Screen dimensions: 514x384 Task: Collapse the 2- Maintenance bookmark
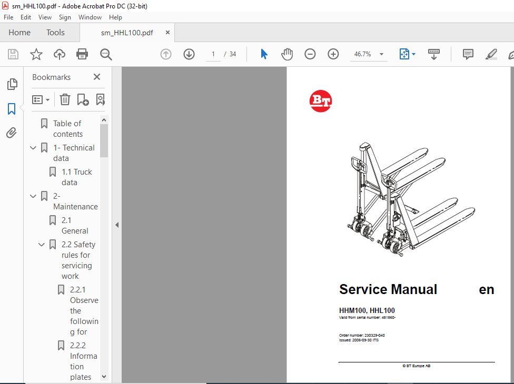tap(33, 196)
